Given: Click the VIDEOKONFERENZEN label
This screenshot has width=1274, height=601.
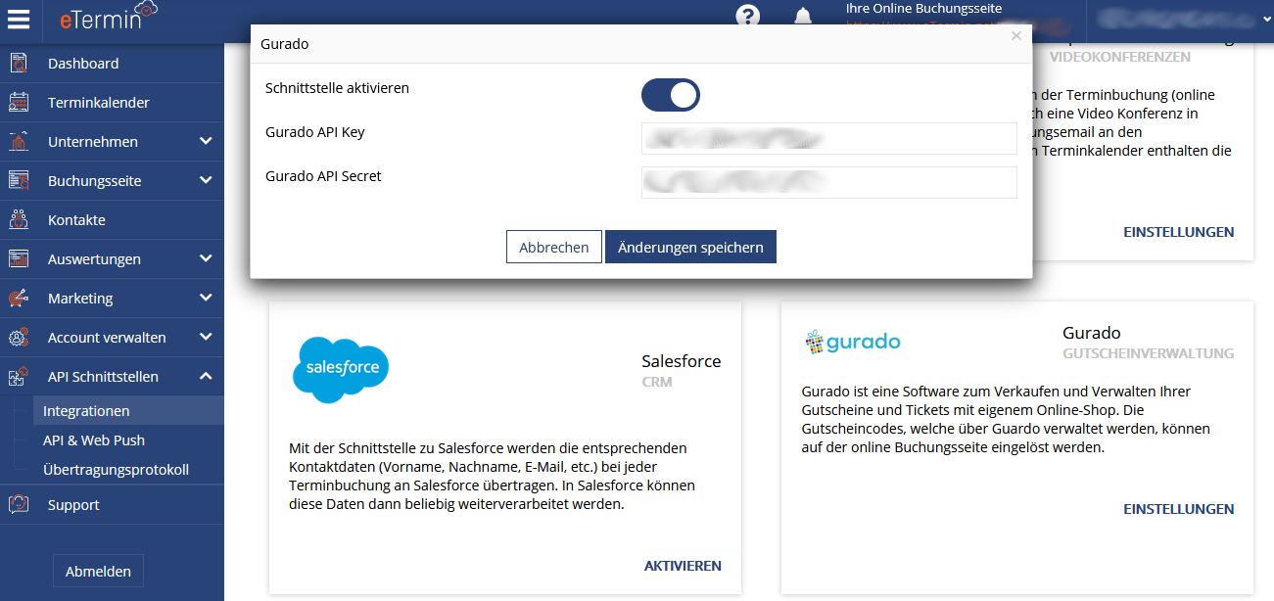Looking at the screenshot, I should pyautogui.click(x=1120, y=57).
